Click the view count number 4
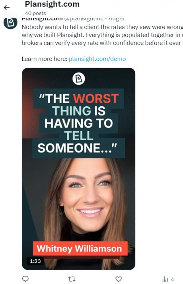The width and height of the screenshot is (183, 284). pyautogui.click(x=172, y=279)
